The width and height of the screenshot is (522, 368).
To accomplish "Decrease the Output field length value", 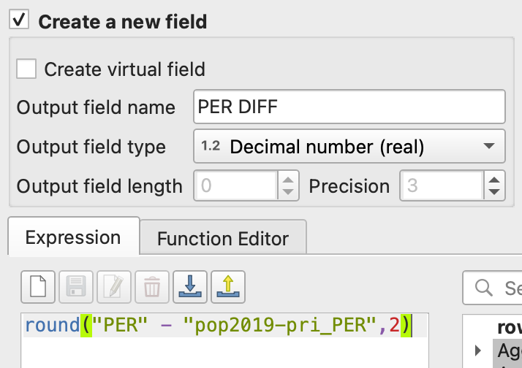I will point(290,192).
